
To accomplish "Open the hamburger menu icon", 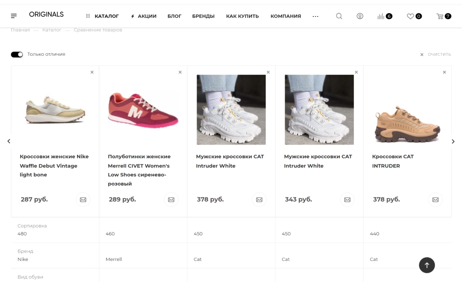I will 14,16.
